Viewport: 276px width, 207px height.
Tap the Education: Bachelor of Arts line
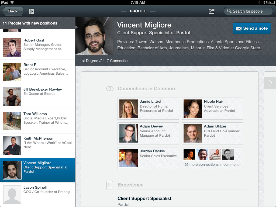click(x=191, y=48)
